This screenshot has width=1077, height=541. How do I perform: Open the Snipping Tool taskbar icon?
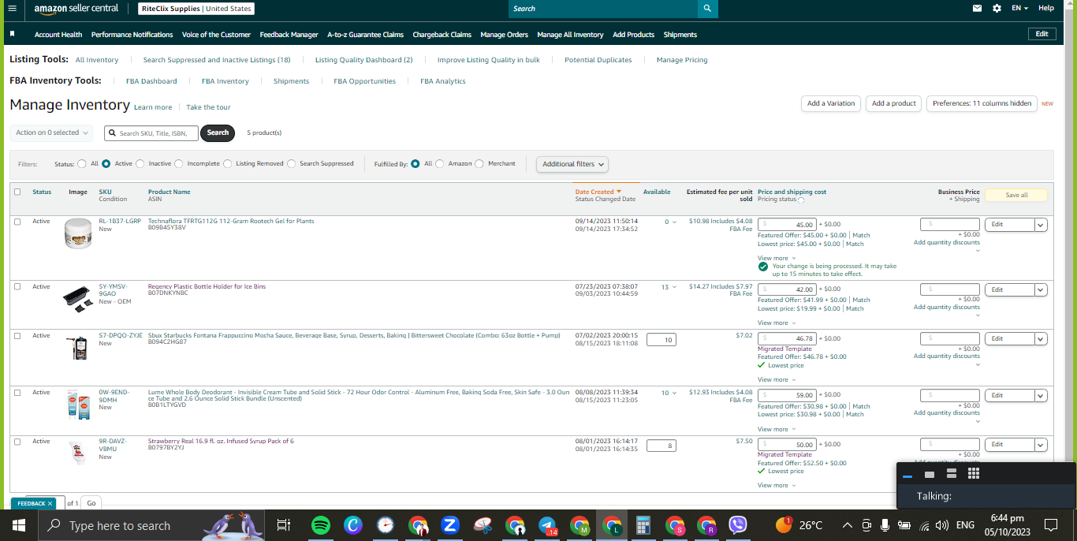483,525
